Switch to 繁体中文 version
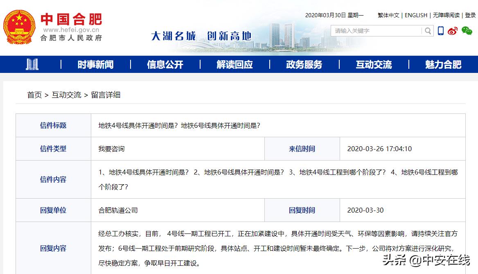The image size is (478, 274). click(x=388, y=15)
